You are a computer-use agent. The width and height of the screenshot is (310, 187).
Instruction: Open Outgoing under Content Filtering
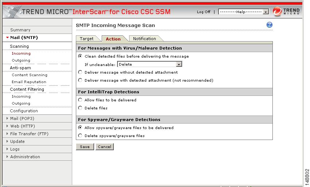(x=21, y=104)
